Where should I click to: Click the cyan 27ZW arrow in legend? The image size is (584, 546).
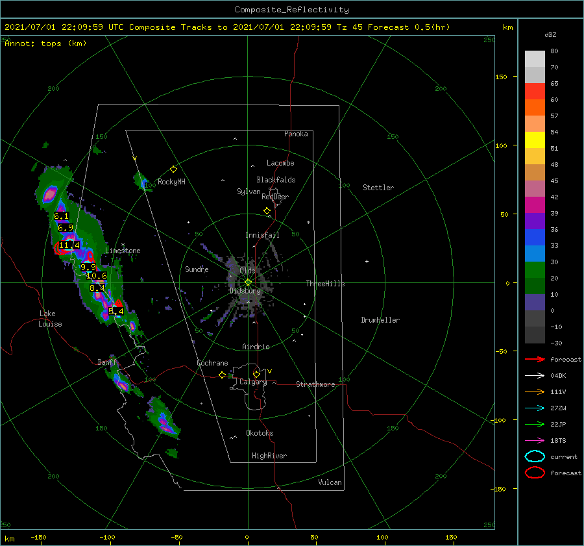pyautogui.click(x=535, y=408)
